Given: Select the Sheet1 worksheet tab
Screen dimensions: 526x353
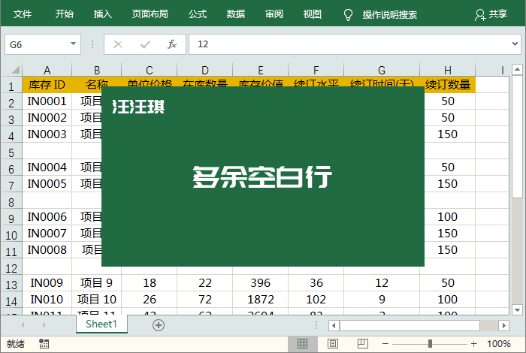Looking at the screenshot, I should [101, 324].
